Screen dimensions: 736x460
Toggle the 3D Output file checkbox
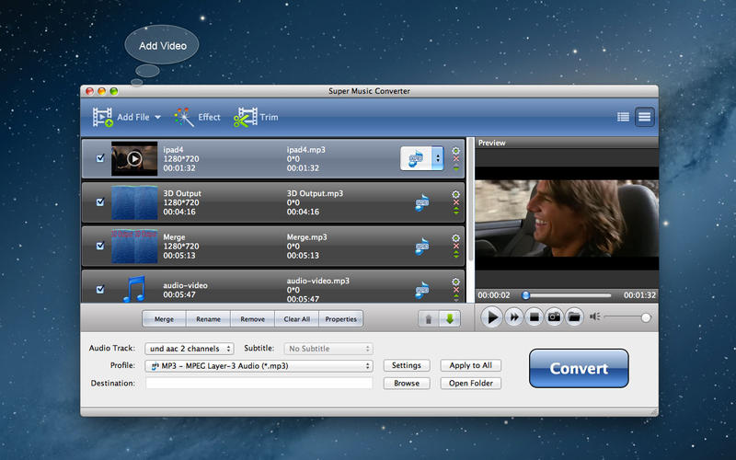point(100,201)
